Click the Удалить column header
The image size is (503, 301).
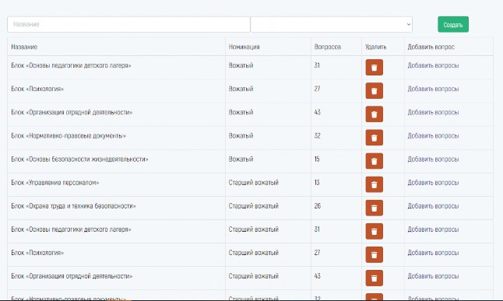tap(375, 47)
